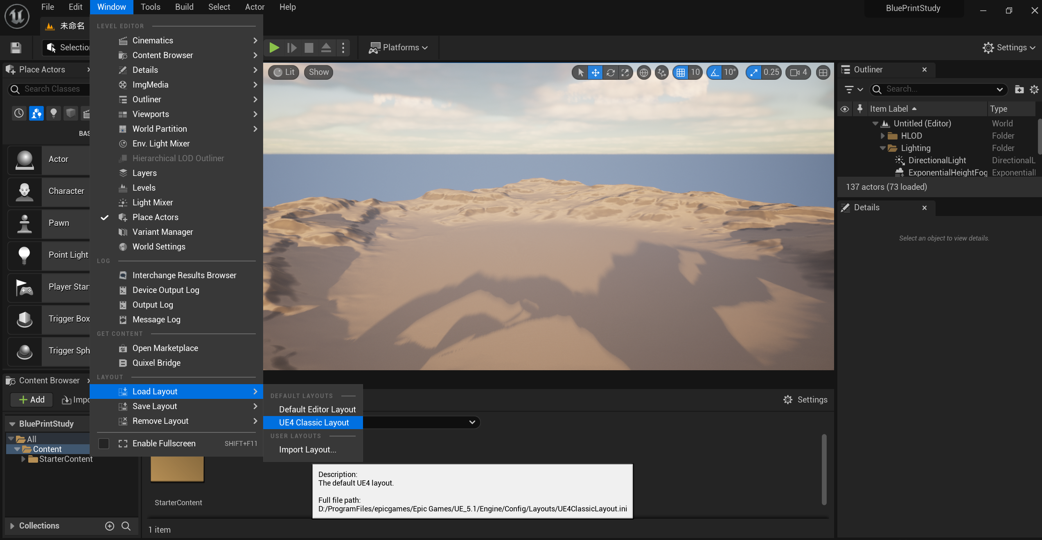Collapse Untitled (Editor) world tree

coord(875,124)
